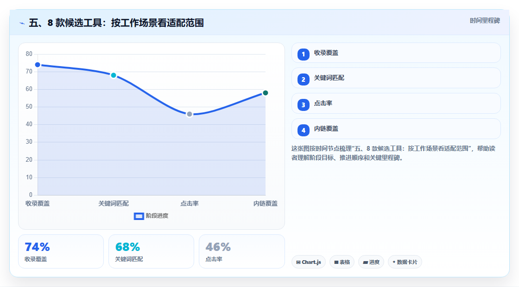
Task: Click the green 内链覆盖 data point at 58
Action: click(x=265, y=93)
